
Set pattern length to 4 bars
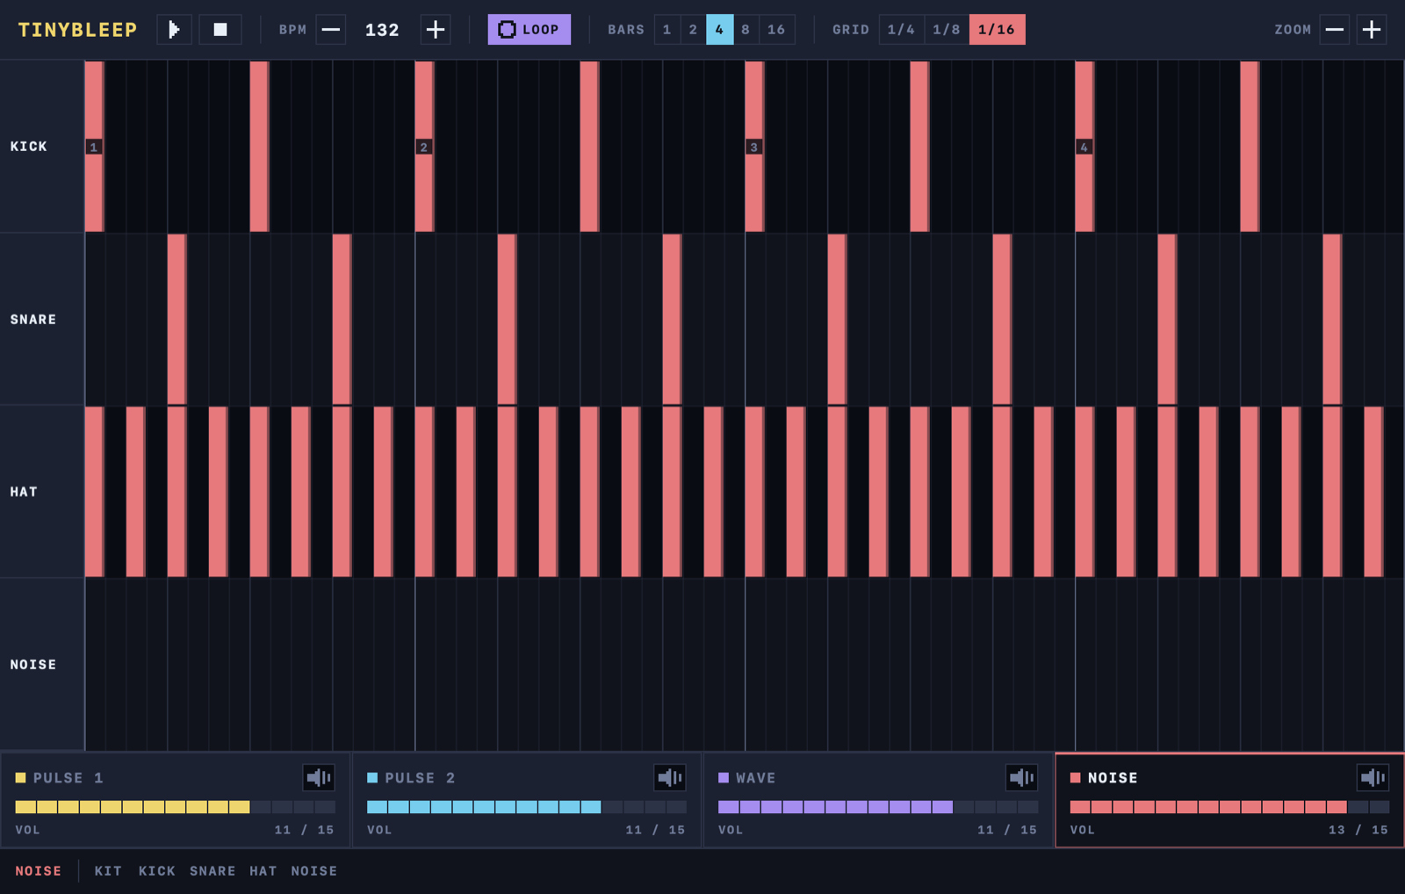[x=719, y=29]
